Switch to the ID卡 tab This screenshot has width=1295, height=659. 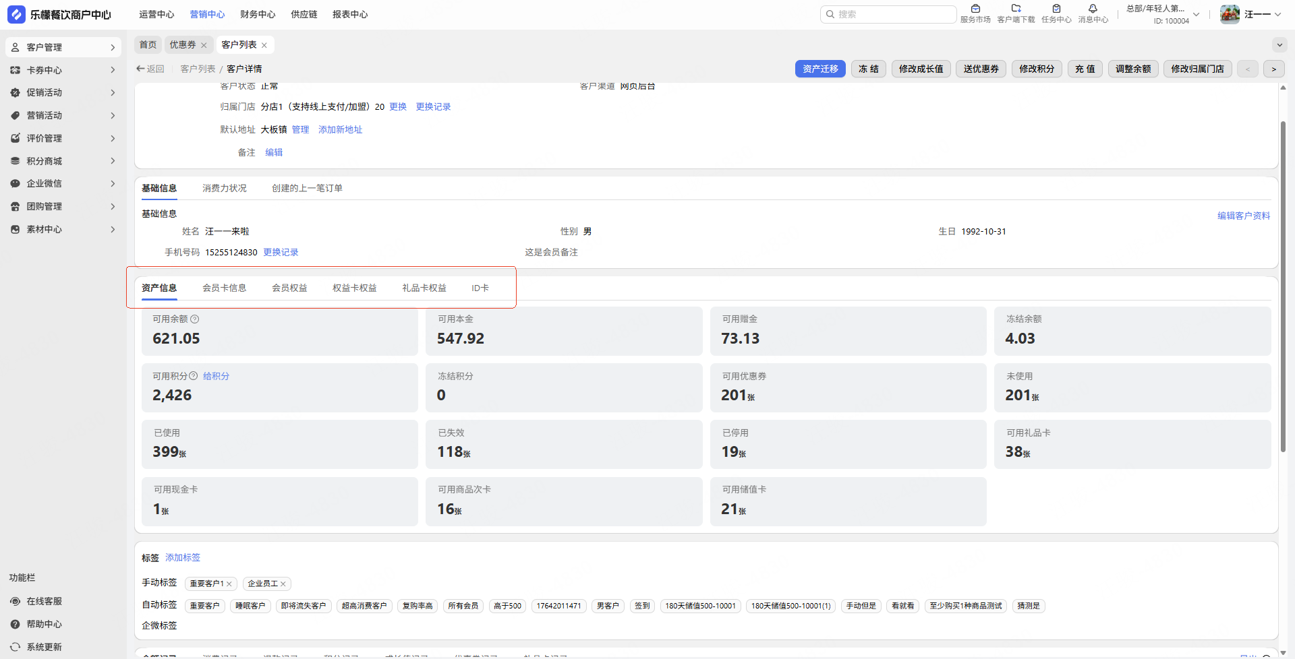pyautogui.click(x=480, y=288)
